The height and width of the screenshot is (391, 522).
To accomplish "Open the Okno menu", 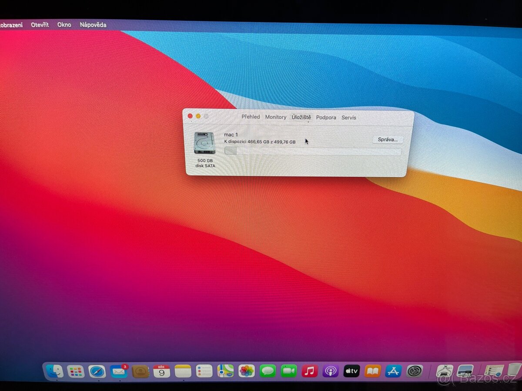I will [64, 25].
